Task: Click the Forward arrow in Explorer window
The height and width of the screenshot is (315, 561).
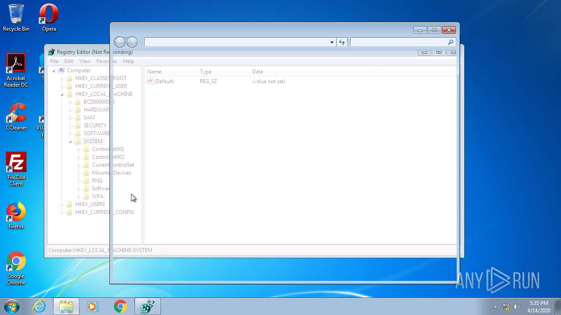Action: pos(132,42)
